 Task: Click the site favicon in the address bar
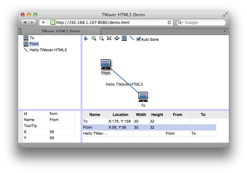(53, 22)
